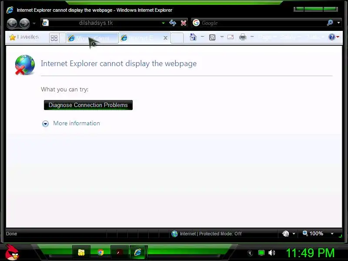
Task: Close the active tab with X
Action: click(x=165, y=38)
